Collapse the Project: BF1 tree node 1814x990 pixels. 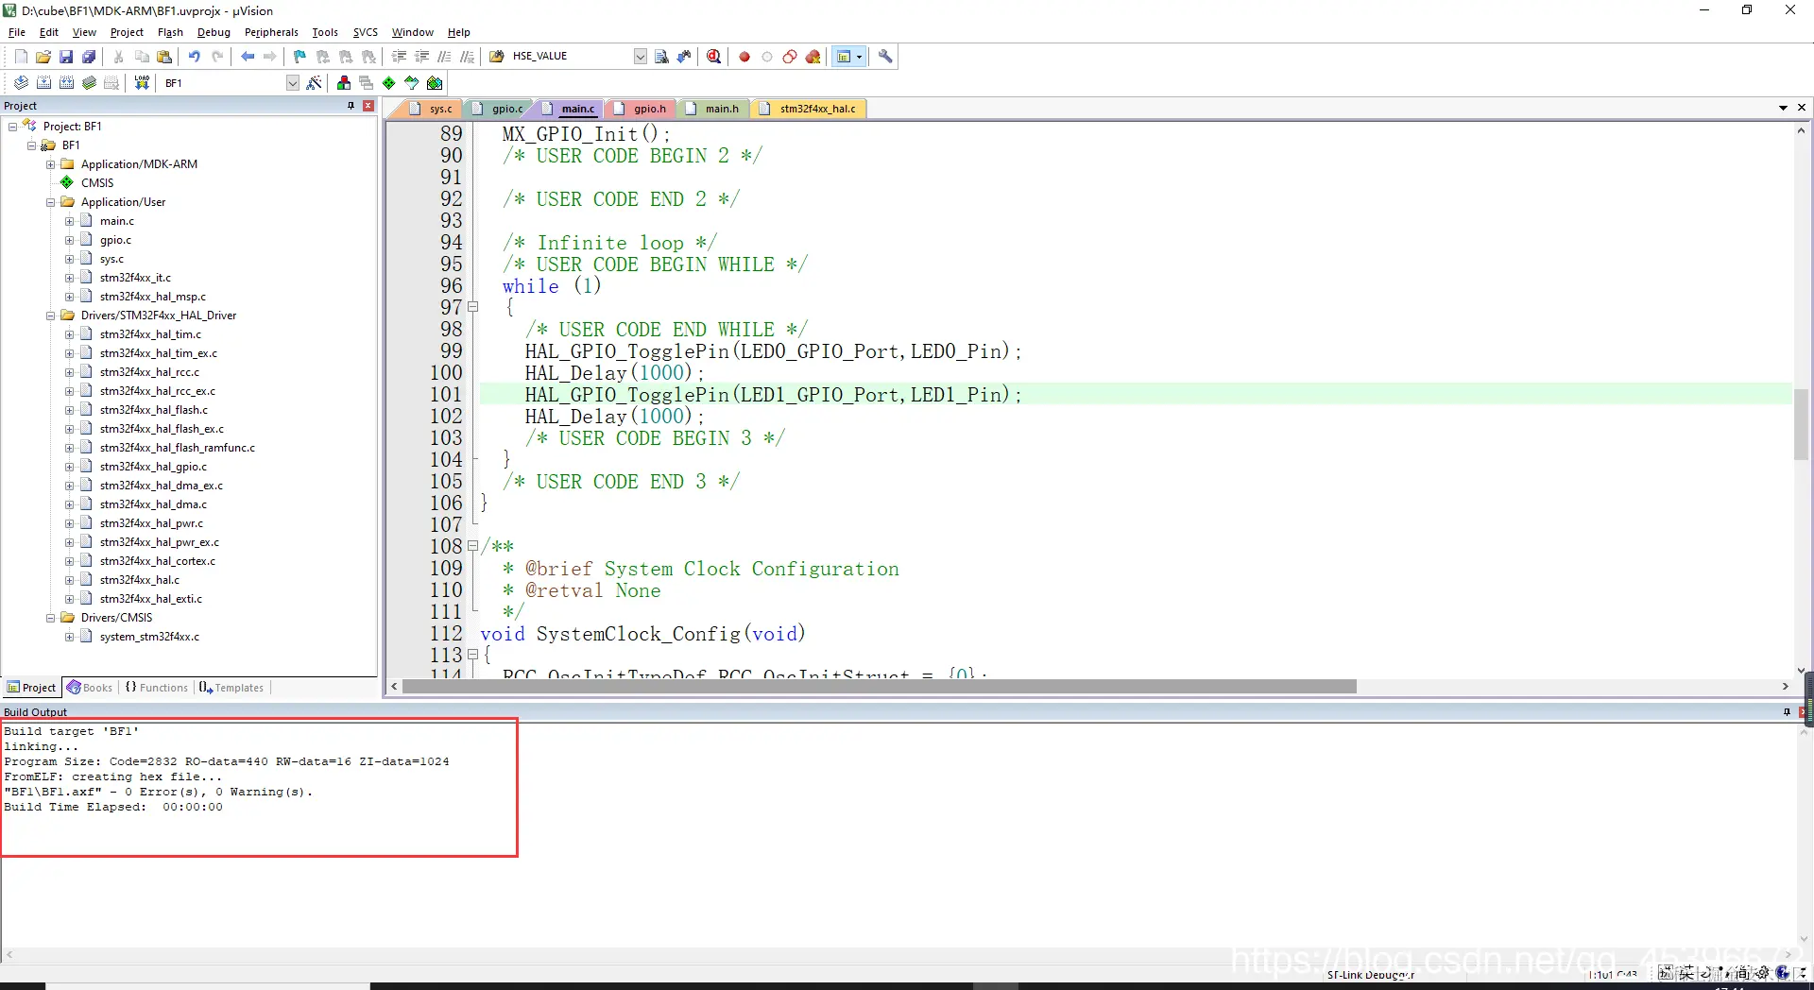tap(12, 127)
